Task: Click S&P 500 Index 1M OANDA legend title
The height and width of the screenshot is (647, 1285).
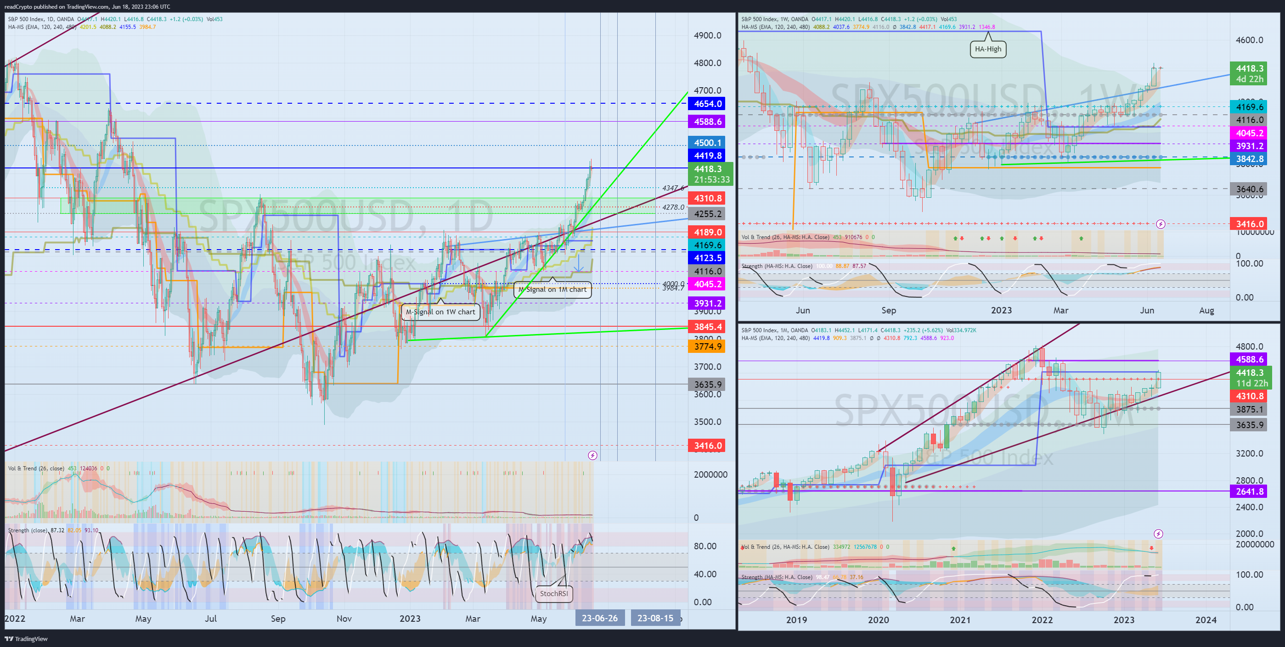Action: [x=775, y=330]
